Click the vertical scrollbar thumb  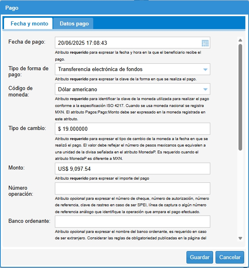240,97
